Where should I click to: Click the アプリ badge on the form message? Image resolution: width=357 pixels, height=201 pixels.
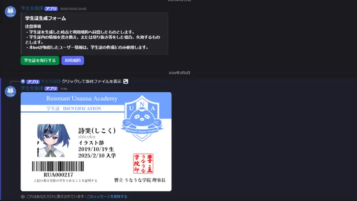[51, 9]
